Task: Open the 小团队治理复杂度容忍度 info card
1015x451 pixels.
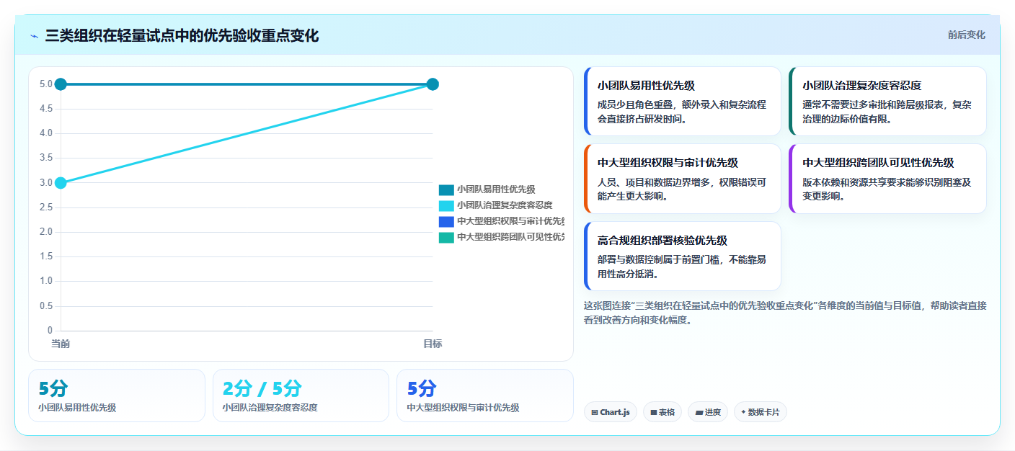Action: click(x=887, y=102)
